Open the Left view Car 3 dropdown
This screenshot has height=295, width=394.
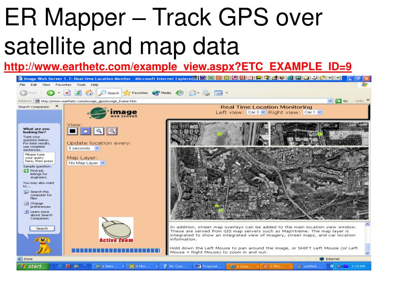coord(256,113)
